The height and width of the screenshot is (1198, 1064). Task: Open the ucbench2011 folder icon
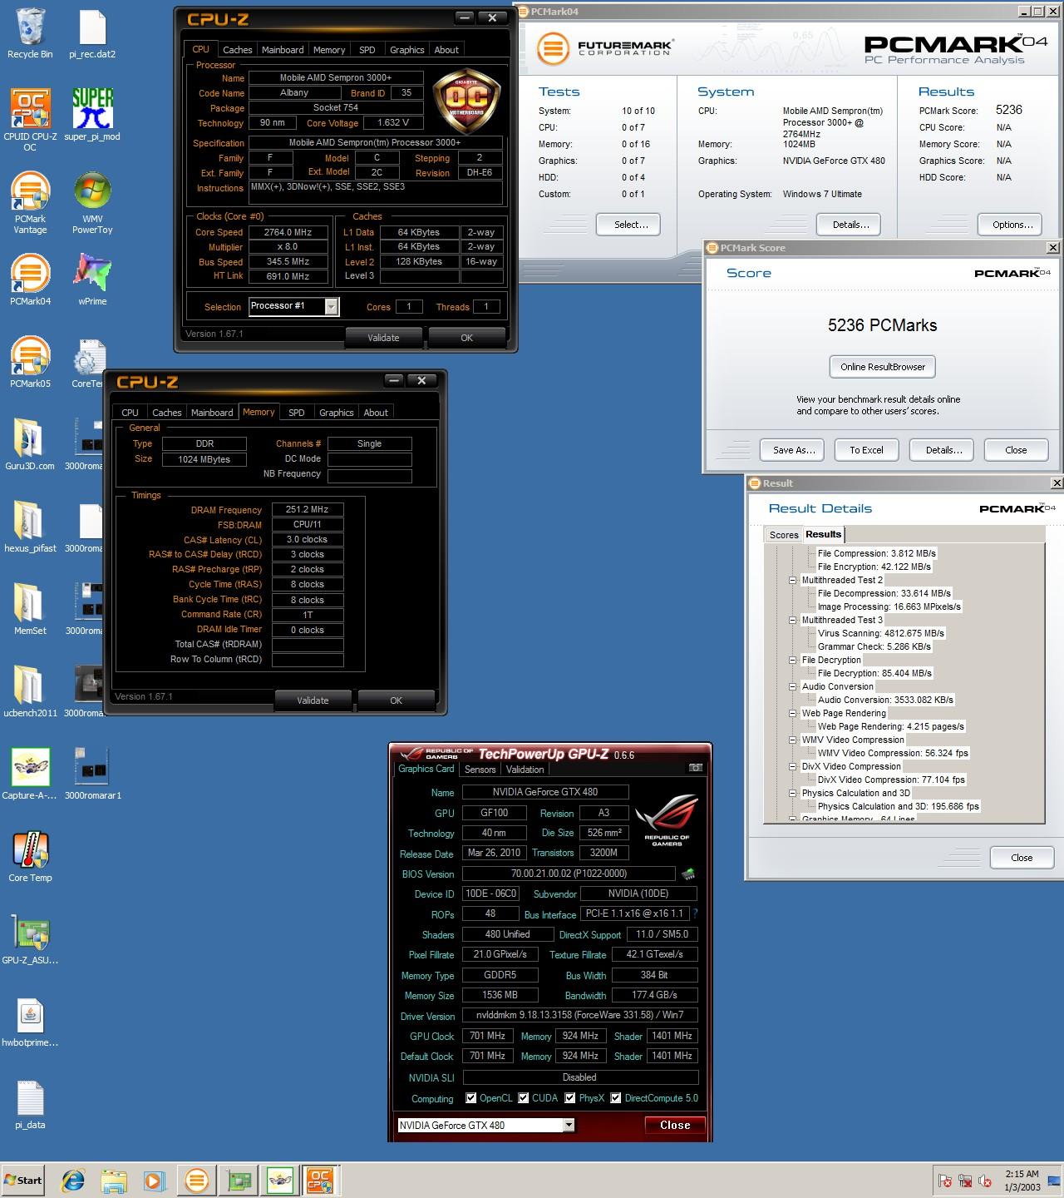30,691
